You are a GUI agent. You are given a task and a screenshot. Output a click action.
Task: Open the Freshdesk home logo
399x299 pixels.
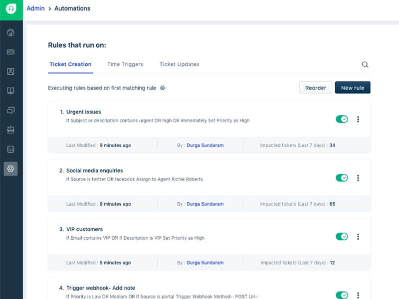click(x=10, y=8)
